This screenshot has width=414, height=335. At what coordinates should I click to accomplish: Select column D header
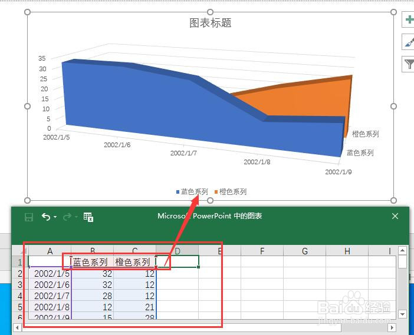[x=178, y=251]
